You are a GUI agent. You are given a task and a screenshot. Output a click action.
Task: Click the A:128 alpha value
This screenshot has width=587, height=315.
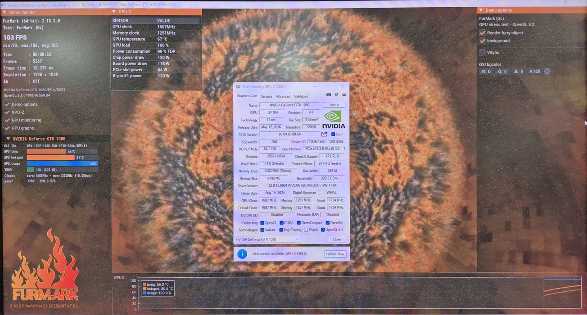(535, 71)
